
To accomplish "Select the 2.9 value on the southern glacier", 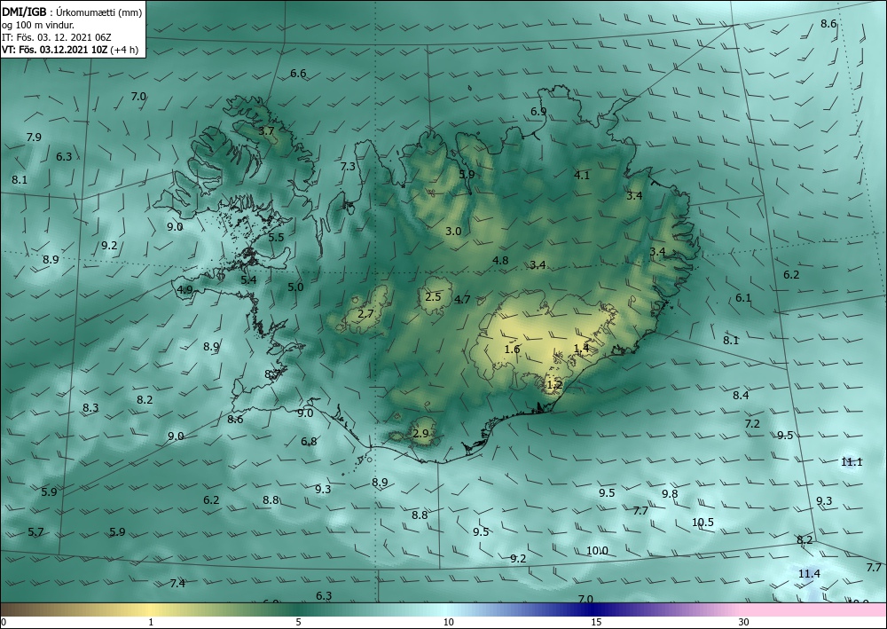I will pos(420,434).
